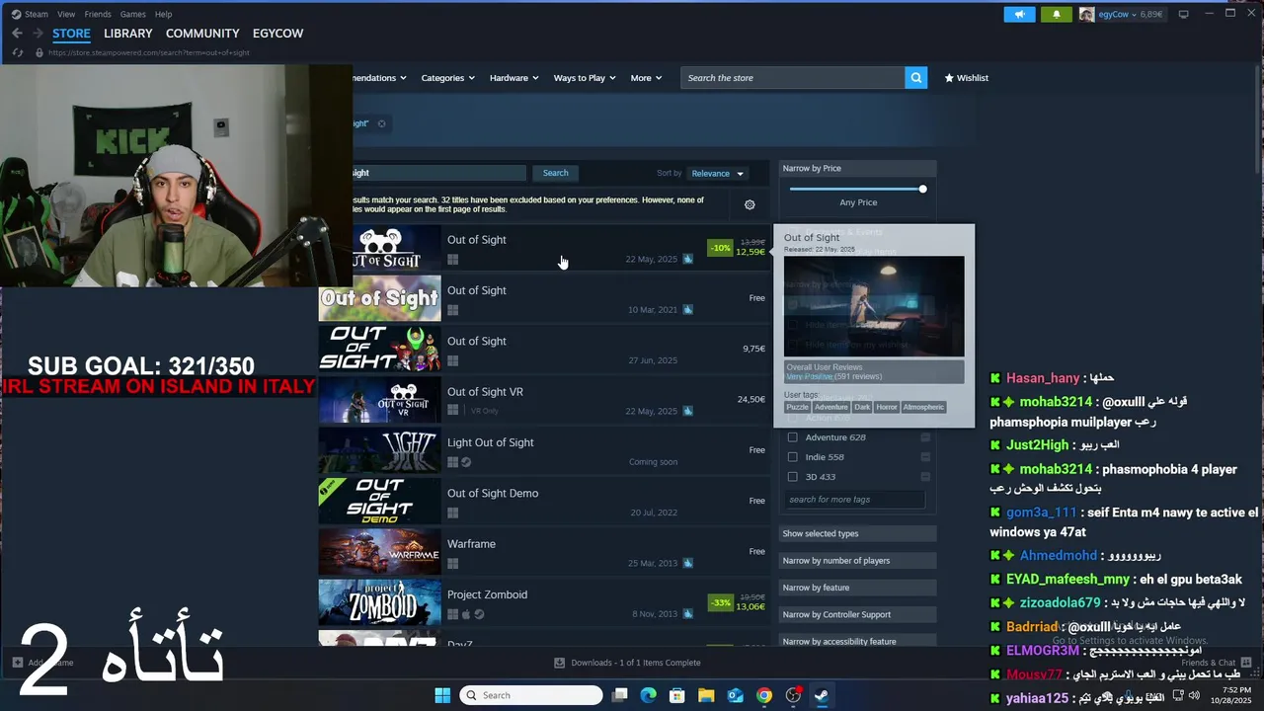Click the Steam logo in title bar
The image size is (1264, 711).
[16, 14]
